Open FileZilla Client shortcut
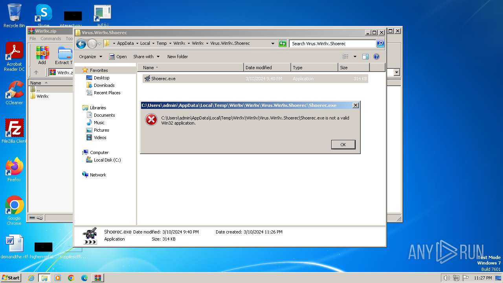The width and height of the screenshot is (503, 283). click(14, 131)
